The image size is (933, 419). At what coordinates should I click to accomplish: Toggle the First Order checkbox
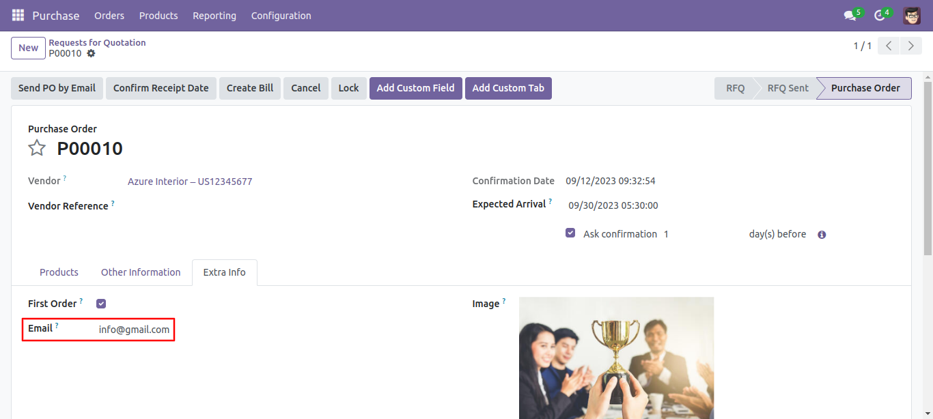[x=101, y=304]
